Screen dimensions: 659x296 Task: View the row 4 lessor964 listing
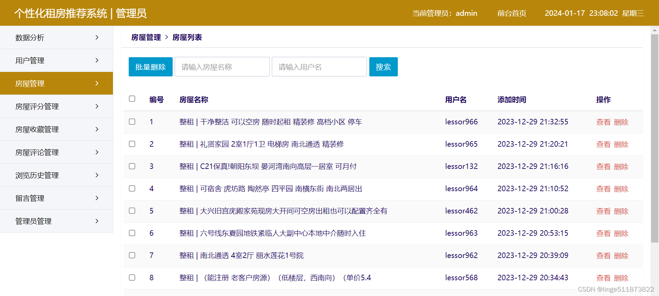pyautogui.click(x=603, y=189)
